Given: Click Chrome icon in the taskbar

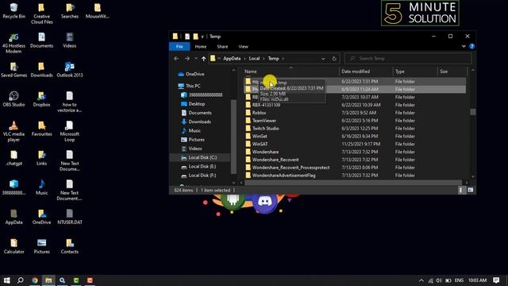Looking at the screenshot, I should click(35, 280).
